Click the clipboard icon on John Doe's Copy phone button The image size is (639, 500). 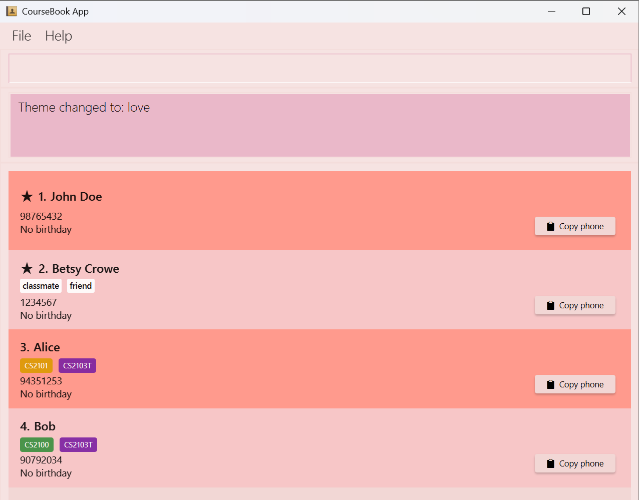tap(550, 226)
